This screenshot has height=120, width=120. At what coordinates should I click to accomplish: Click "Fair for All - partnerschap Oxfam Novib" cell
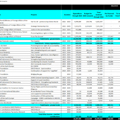[44, 22]
